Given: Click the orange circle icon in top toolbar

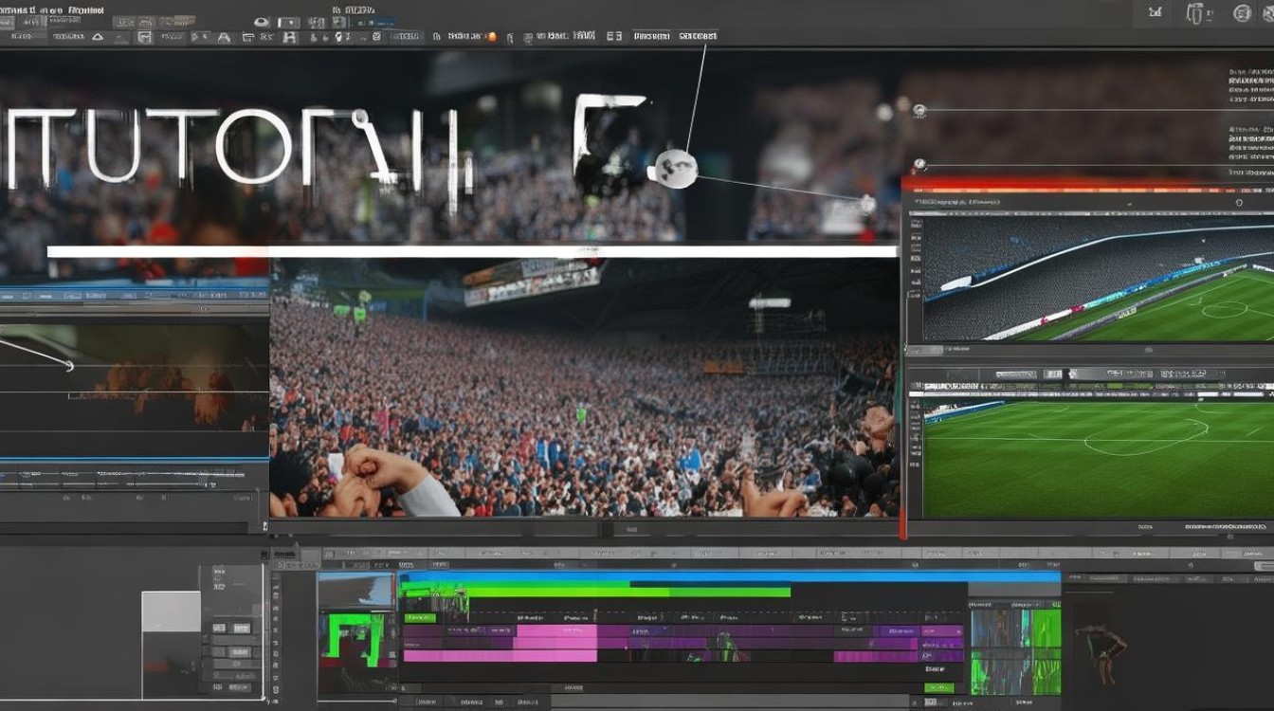Looking at the screenshot, I should tap(492, 36).
